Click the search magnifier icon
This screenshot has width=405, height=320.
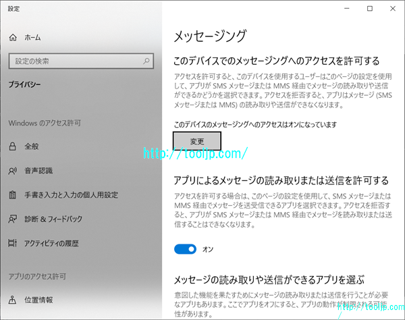coord(146,61)
